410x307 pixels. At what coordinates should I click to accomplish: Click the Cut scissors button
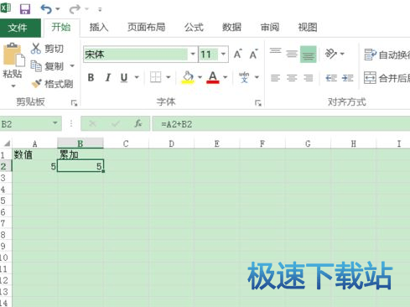click(47, 49)
